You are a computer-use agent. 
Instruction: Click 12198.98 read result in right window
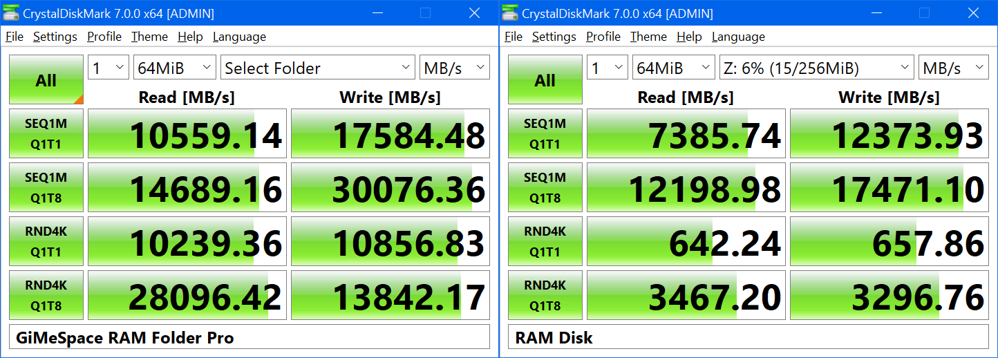[x=686, y=187]
